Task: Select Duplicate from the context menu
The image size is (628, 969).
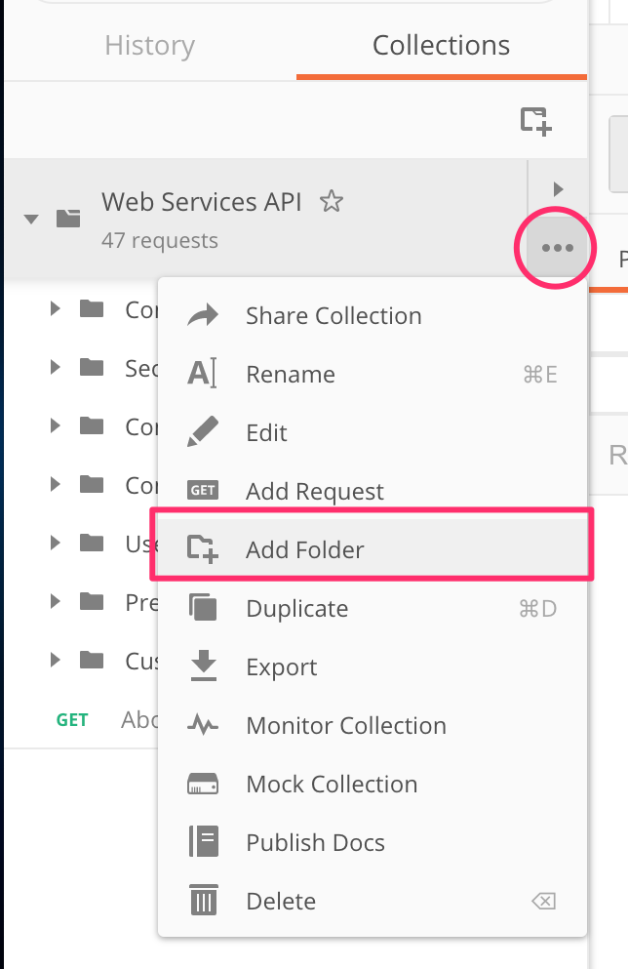Action: click(296, 608)
